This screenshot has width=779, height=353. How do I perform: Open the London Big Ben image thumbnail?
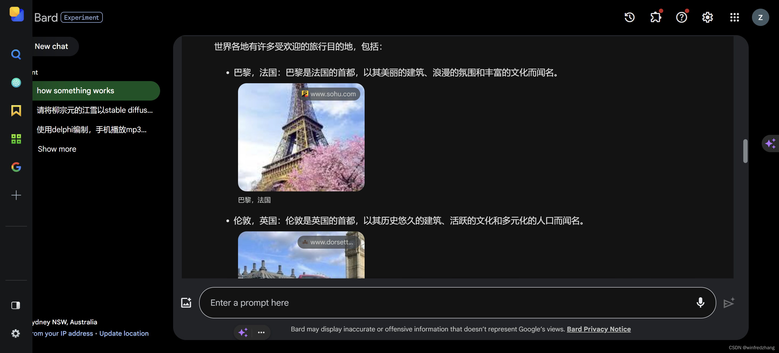301,255
